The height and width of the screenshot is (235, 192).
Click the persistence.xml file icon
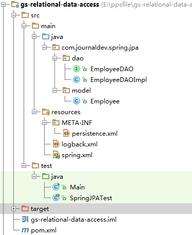tap(66, 133)
